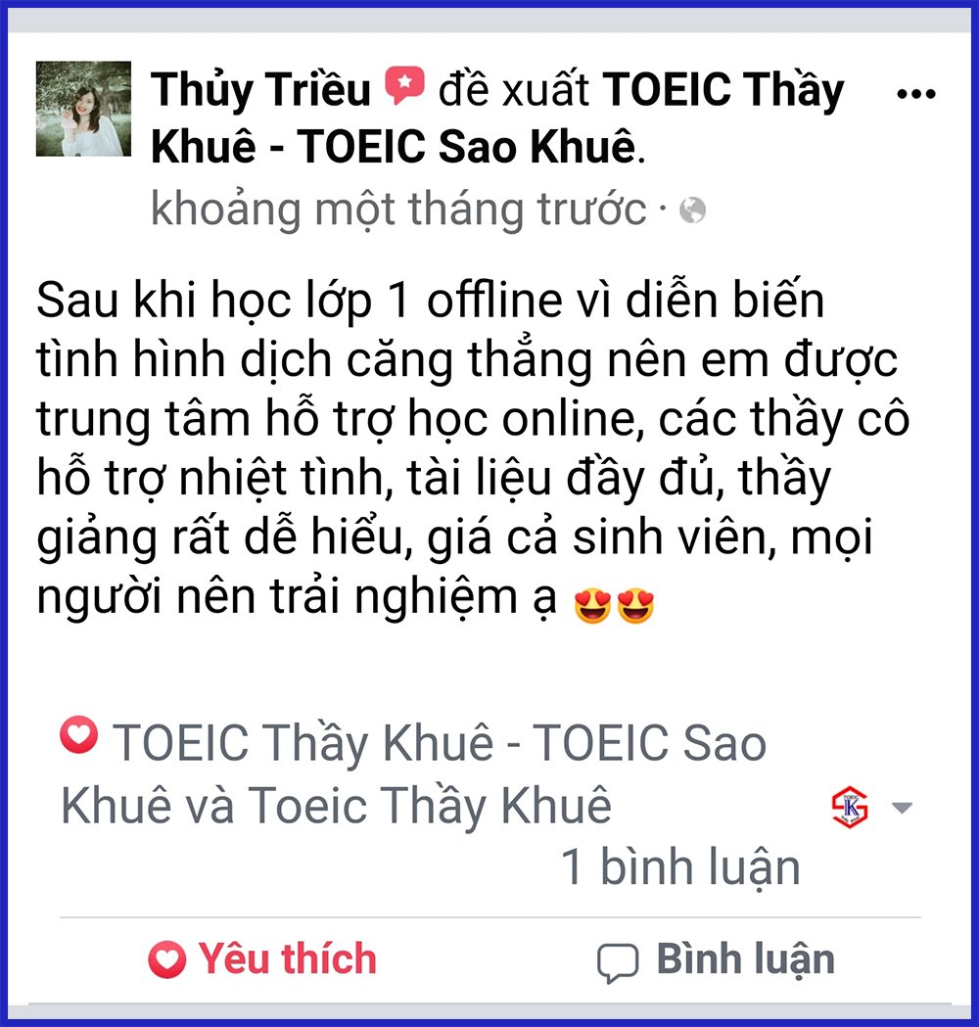
Task: Click the red heart reaction icon
Action: (x=79, y=735)
